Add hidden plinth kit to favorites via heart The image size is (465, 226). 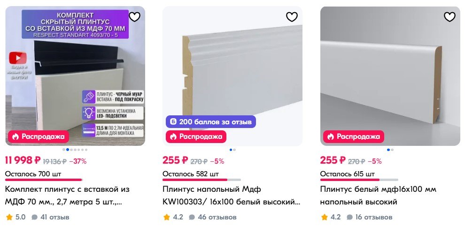coord(135,17)
